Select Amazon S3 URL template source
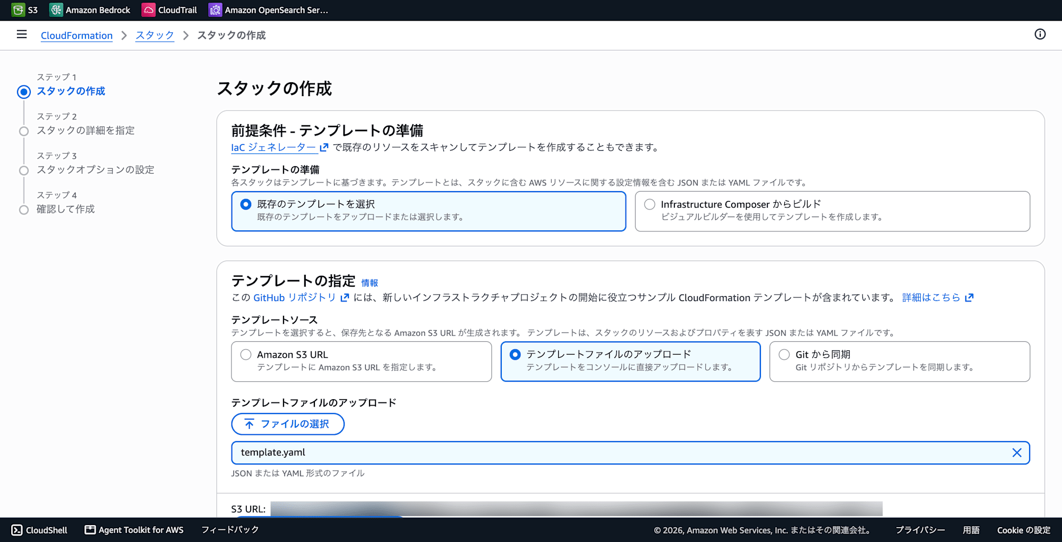Viewport: 1062px width, 542px height. 246,355
